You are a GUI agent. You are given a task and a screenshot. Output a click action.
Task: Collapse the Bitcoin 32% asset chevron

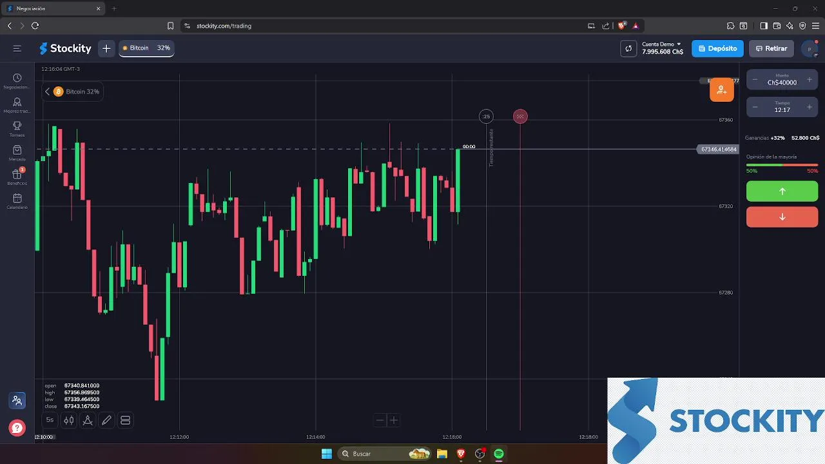pyautogui.click(x=47, y=92)
